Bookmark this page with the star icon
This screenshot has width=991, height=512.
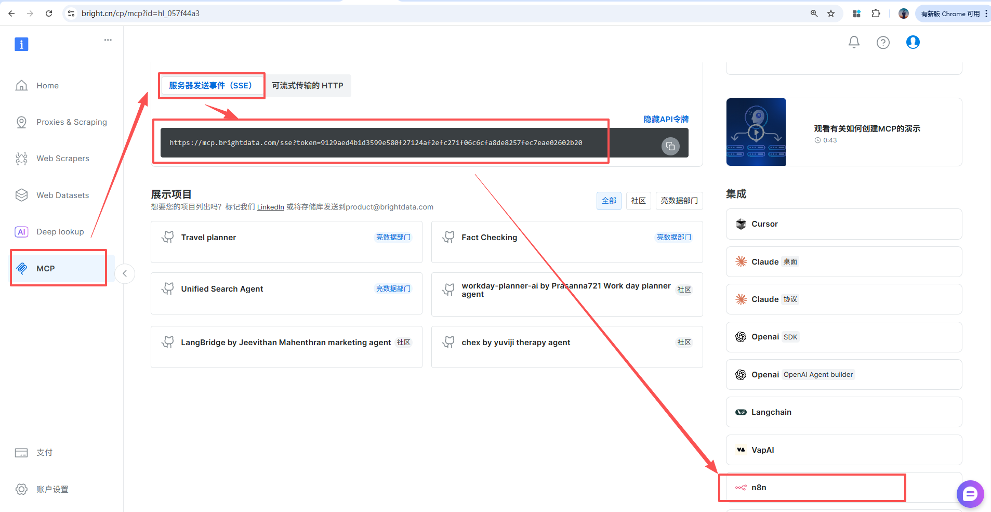(831, 14)
